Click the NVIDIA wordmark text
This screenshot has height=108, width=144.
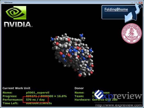pos(18,25)
